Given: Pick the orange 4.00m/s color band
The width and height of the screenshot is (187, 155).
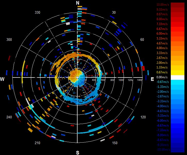Looking at the screenshot, I should click(177, 48).
